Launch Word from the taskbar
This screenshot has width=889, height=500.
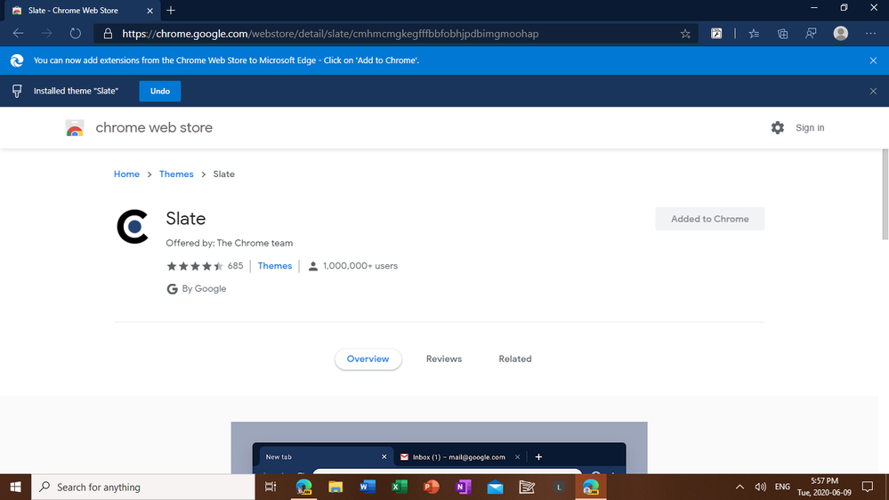click(x=368, y=487)
